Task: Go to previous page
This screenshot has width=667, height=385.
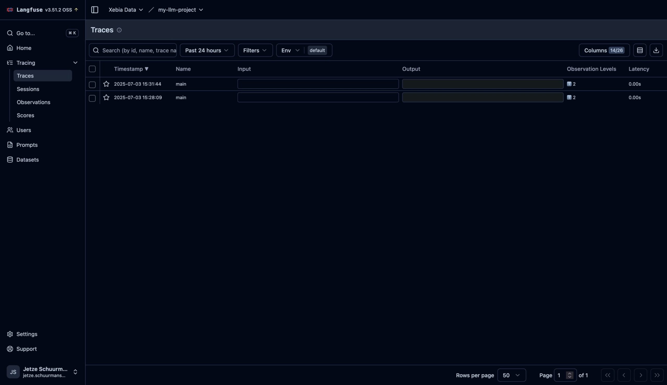Action: click(624, 375)
